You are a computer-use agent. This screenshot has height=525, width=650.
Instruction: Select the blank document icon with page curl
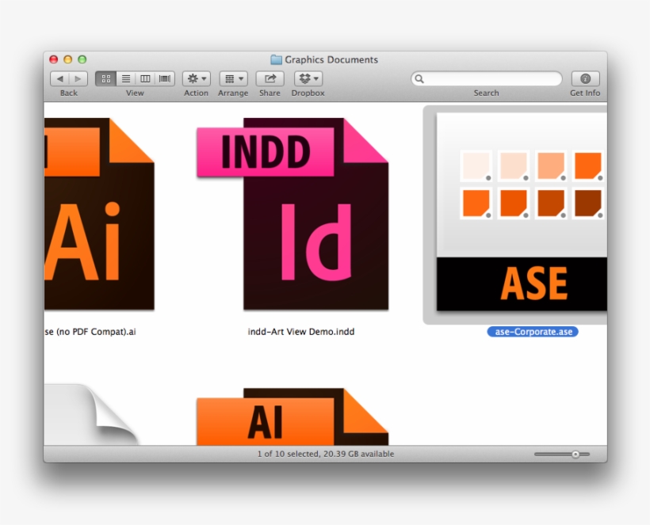pyautogui.click(x=91, y=414)
